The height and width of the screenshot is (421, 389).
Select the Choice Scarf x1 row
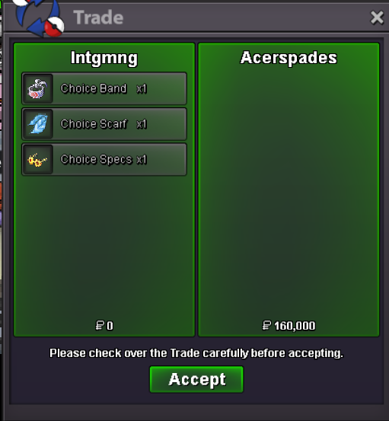(x=104, y=124)
